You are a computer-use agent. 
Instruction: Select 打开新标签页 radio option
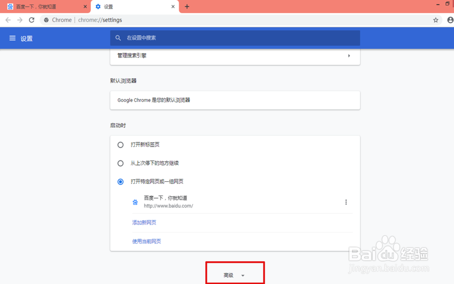point(120,144)
